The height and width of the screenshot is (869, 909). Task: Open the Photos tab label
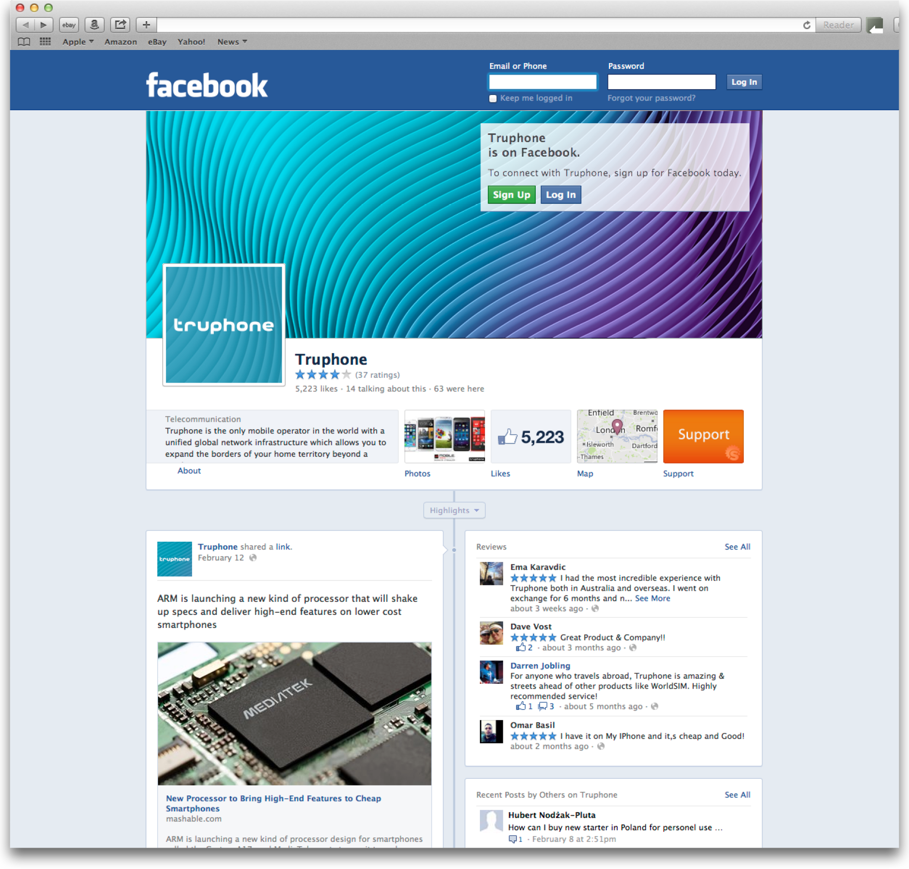tap(417, 473)
